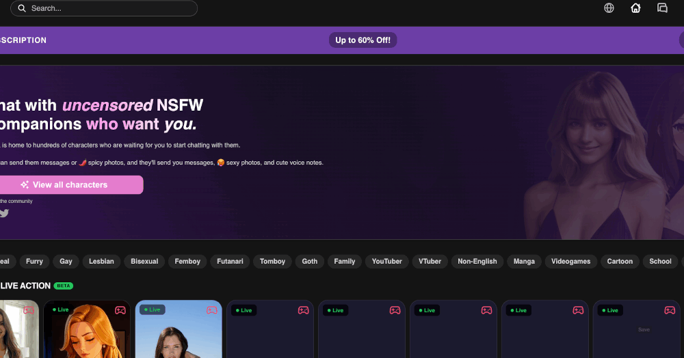Click the 'uncensored' headline text
The height and width of the screenshot is (358, 684).
pyautogui.click(x=107, y=105)
